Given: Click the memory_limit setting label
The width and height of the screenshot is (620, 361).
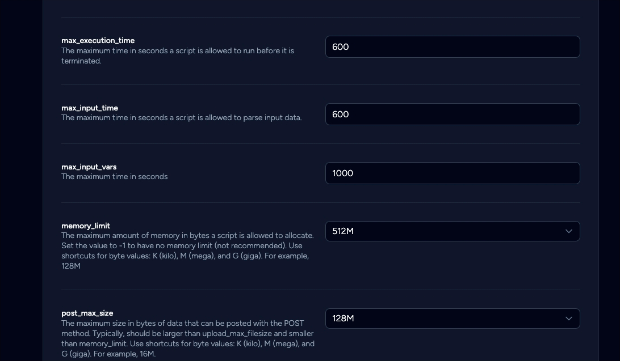Looking at the screenshot, I should tap(86, 226).
